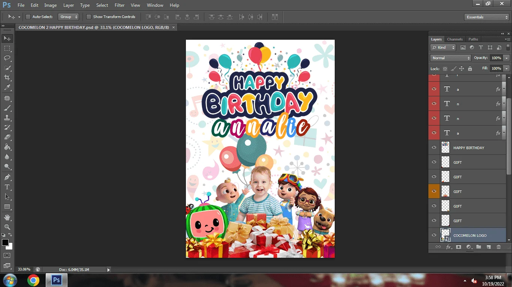This screenshot has width=512, height=287.
Task: Toggle lock all padlock
Action: tap(470, 69)
